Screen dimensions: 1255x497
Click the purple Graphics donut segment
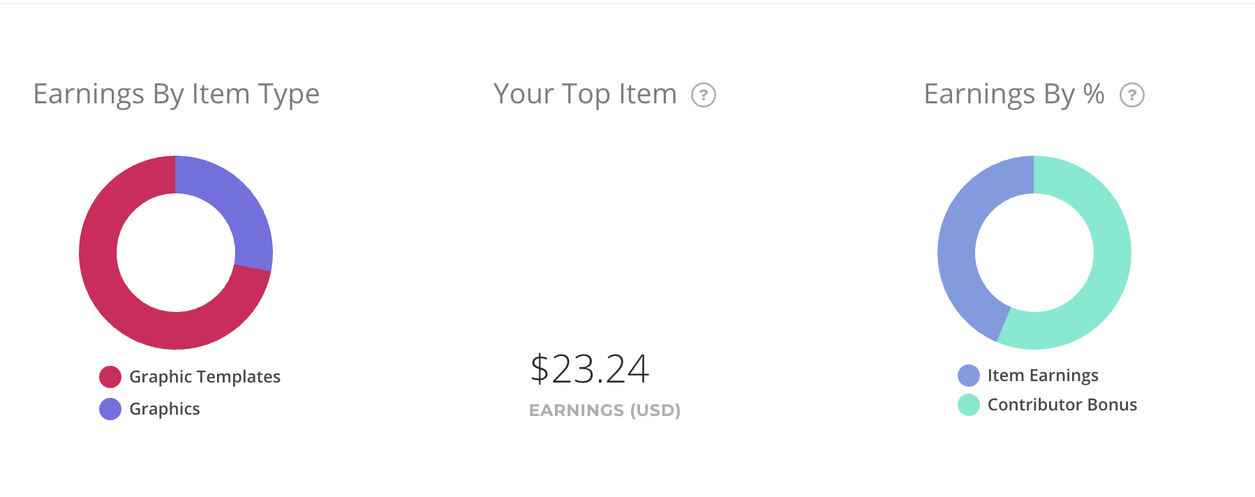234,202
